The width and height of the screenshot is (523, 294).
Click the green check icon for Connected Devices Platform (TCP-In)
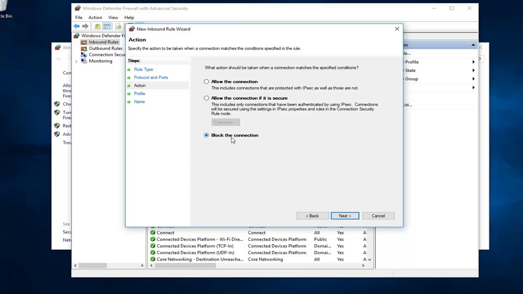pyautogui.click(x=152, y=246)
